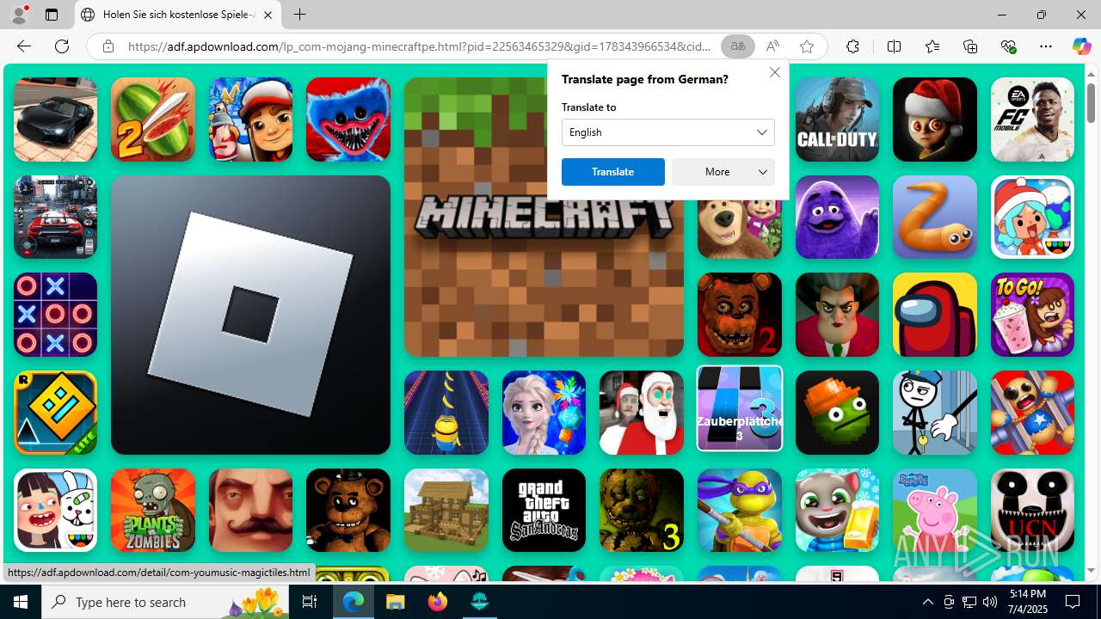The image size is (1101, 619).
Task: Open the Talking Tom Gold Run icon
Action: pos(837,510)
